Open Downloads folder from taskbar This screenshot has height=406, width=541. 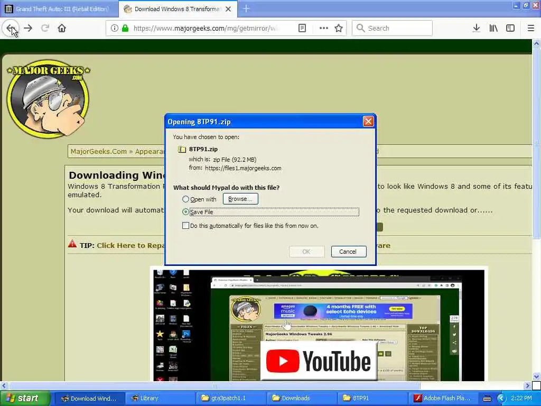click(x=301, y=399)
